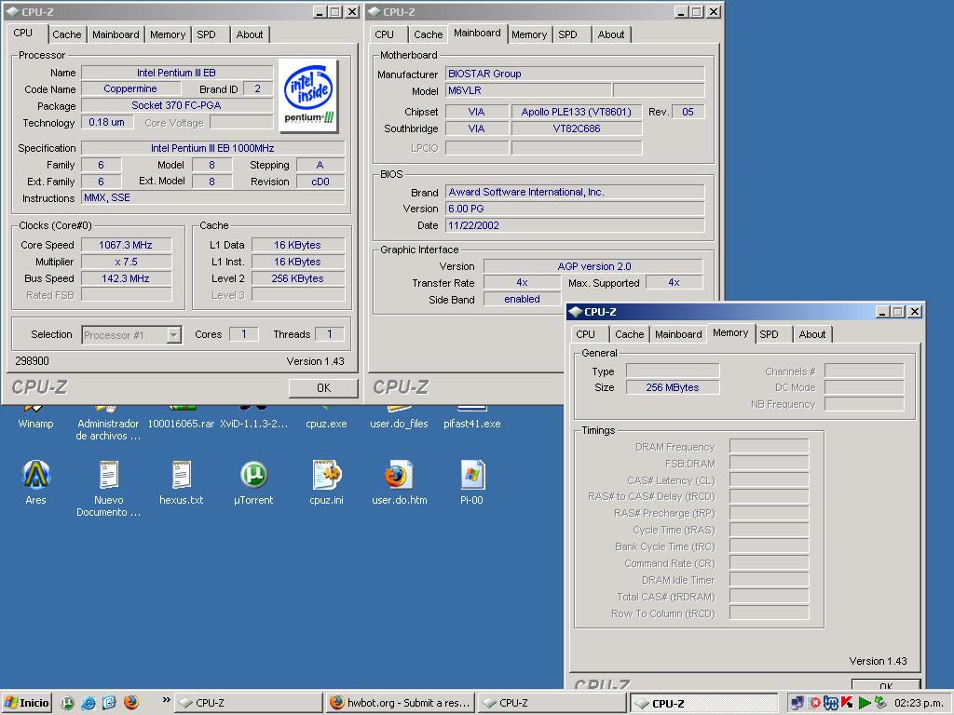Screen dimensions: 954x715
Task: Click the Level 2 256 KBytes cache value
Action: point(298,278)
